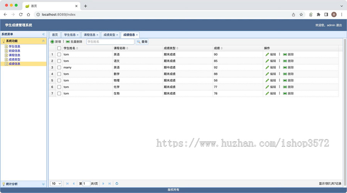The image size is (347, 193).
Task: Open 成绩类型 in the sidebar tree
Action: (14, 59)
